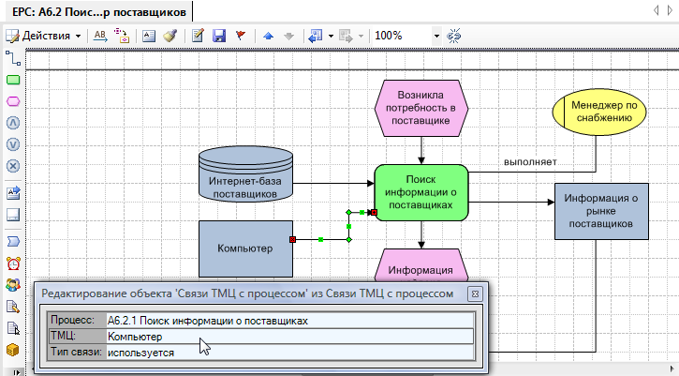Select the pink event hexagon tool

point(13,101)
